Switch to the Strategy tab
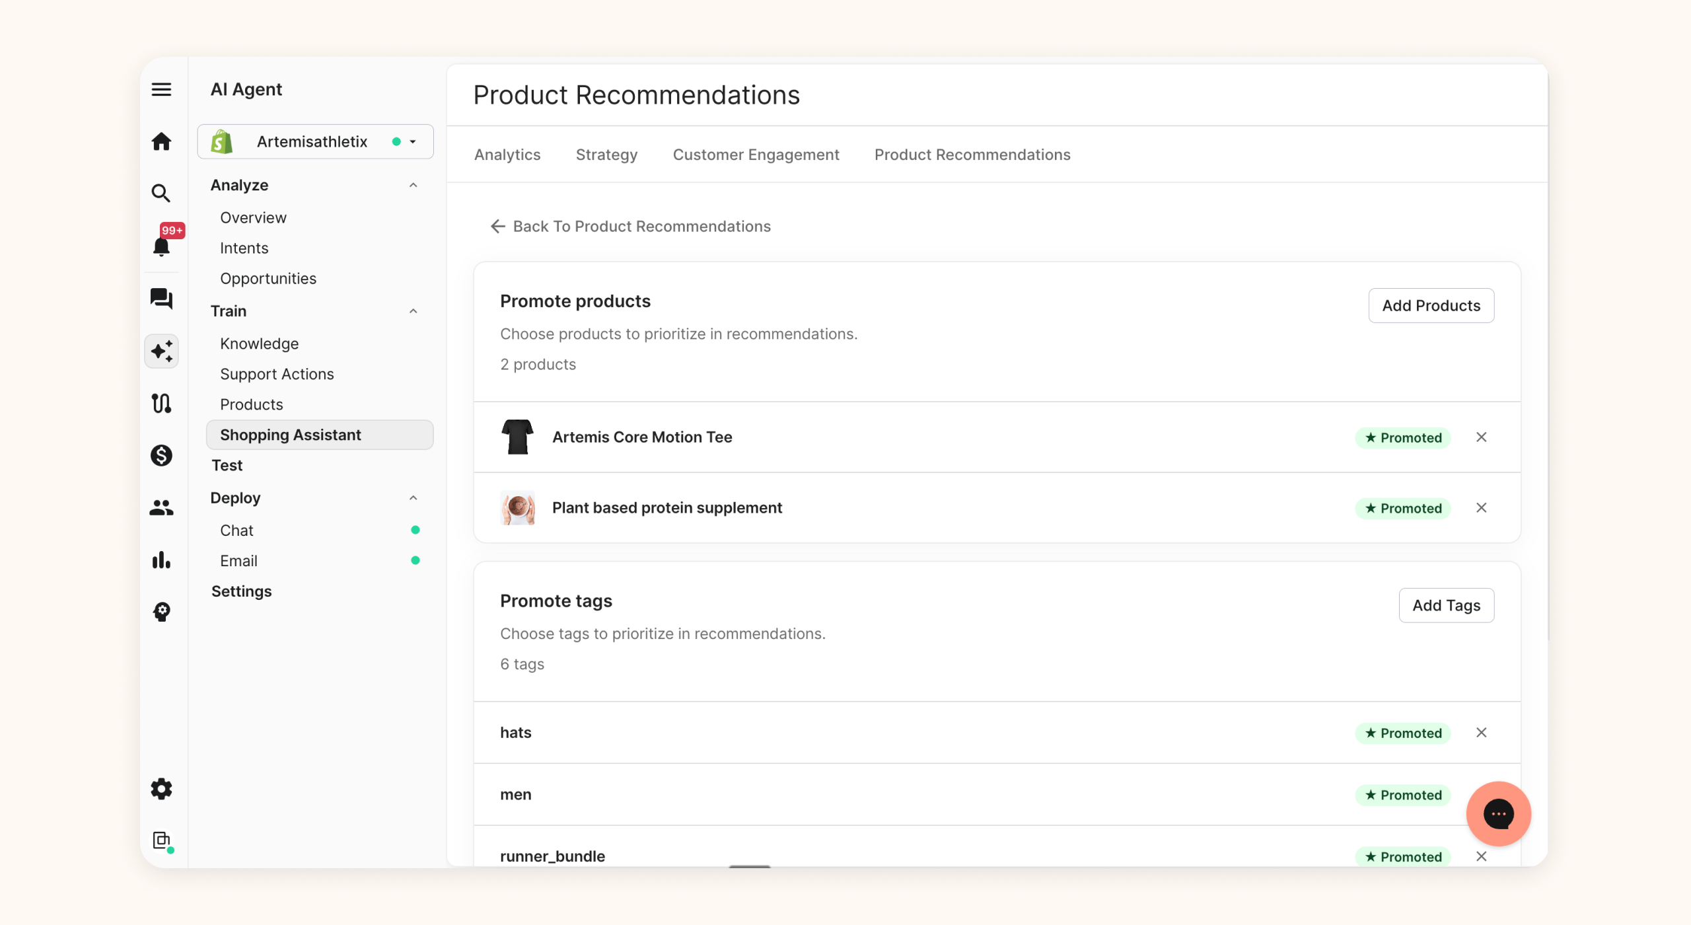 606,155
